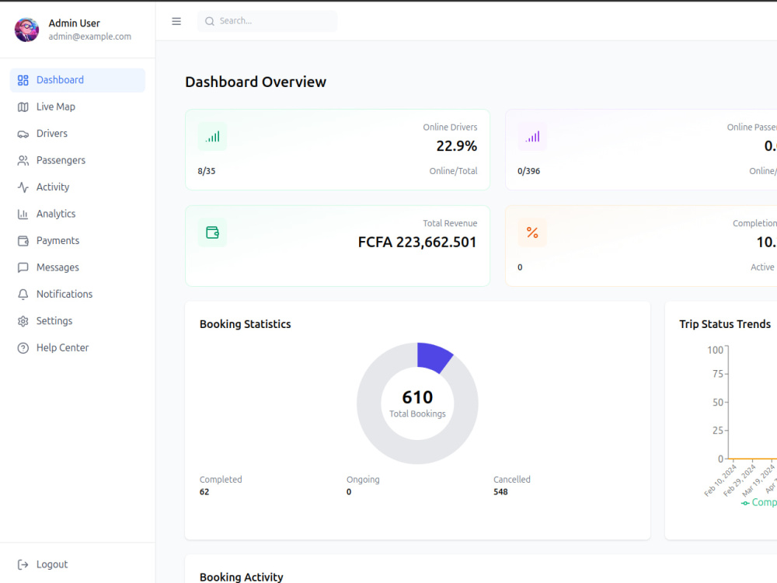The height and width of the screenshot is (583, 777).
Task: Click the logout arrow icon
Action: (23, 564)
